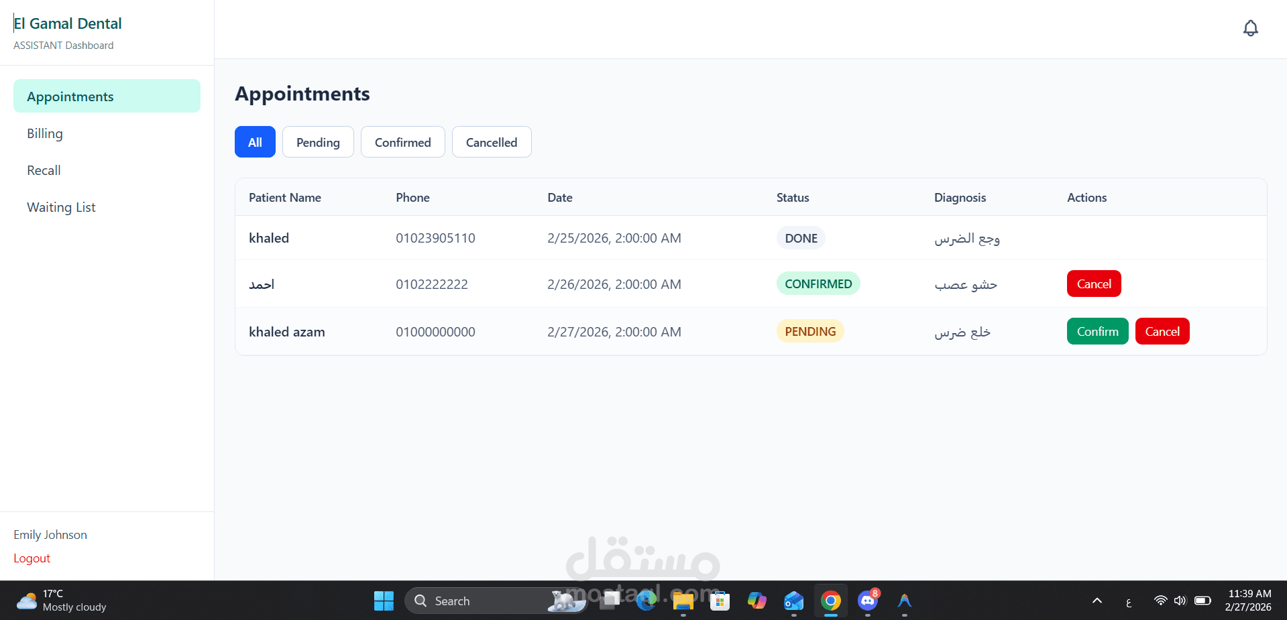This screenshot has width=1287, height=620.
Task: Click the Patient Name column header
Action: coord(285,198)
